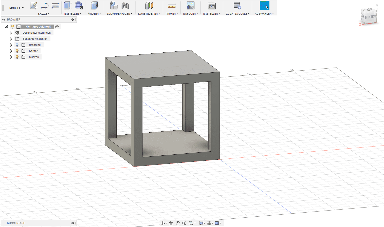Screen dimensions: 384x227
Task: Click the zoom magnifier with plus-minus icon
Action: (184, 223)
